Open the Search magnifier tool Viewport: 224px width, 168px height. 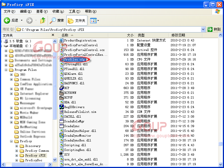[53, 20]
